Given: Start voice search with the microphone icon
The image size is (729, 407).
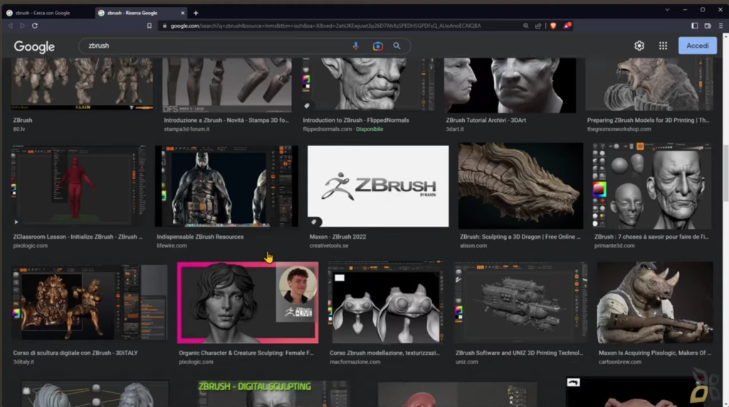Looking at the screenshot, I should point(356,46).
